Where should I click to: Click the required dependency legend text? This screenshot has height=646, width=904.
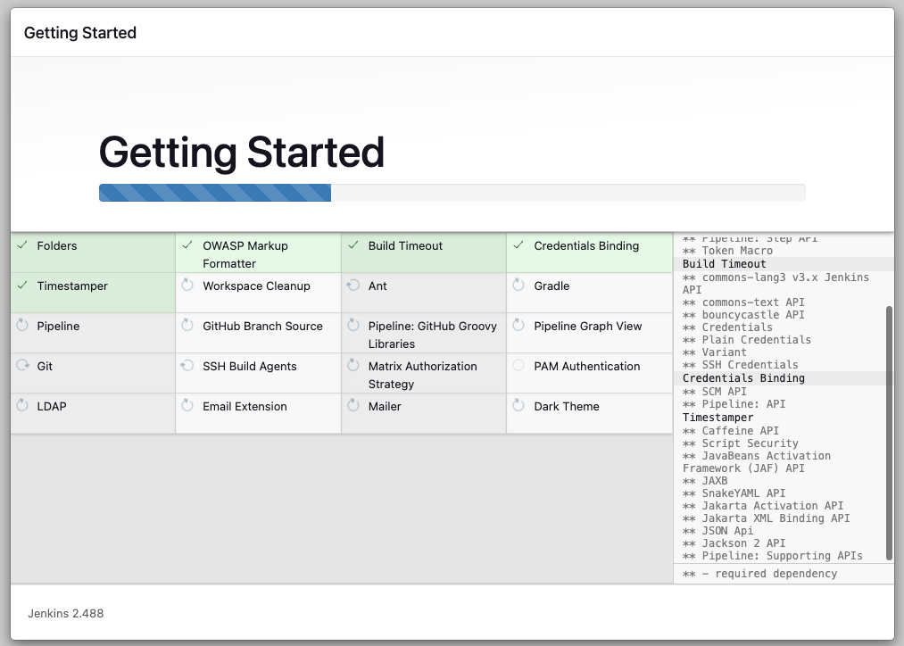pos(759,574)
